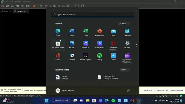
Task: Click the VMware full screen icon
Action: (x=68, y=6)
